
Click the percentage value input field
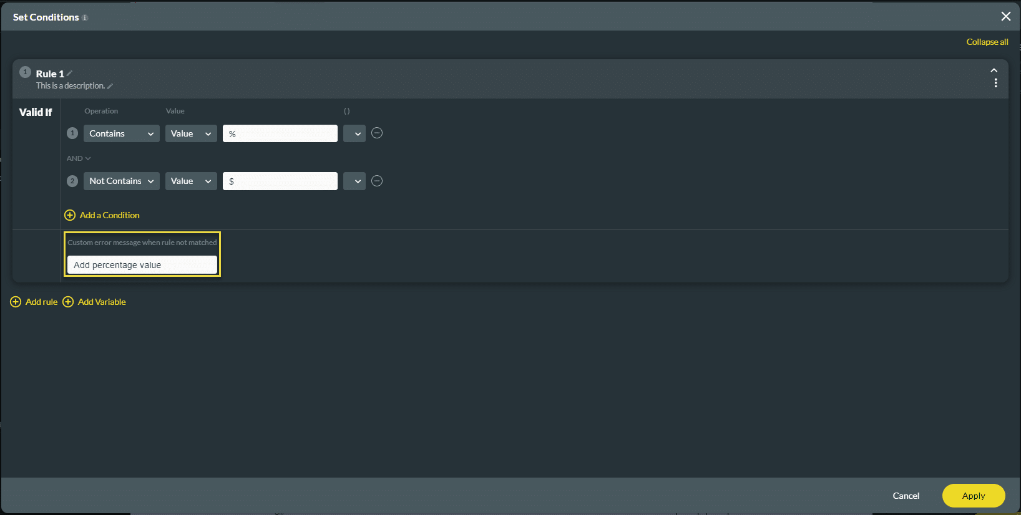[280, 133]
